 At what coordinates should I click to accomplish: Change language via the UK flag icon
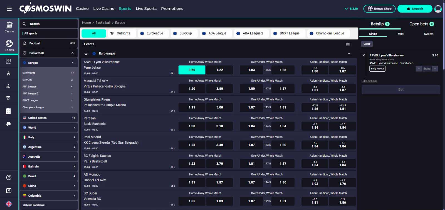coord(9,204)
